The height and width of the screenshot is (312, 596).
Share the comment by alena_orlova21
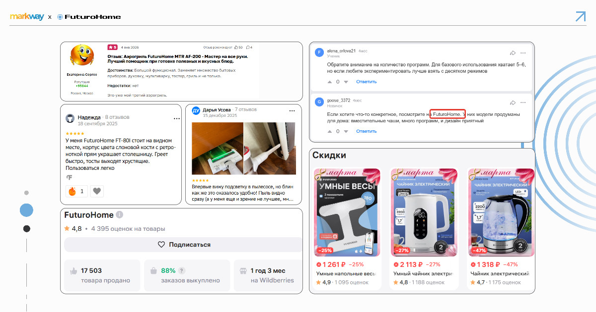pyautogui.click(x=513, y=53)
